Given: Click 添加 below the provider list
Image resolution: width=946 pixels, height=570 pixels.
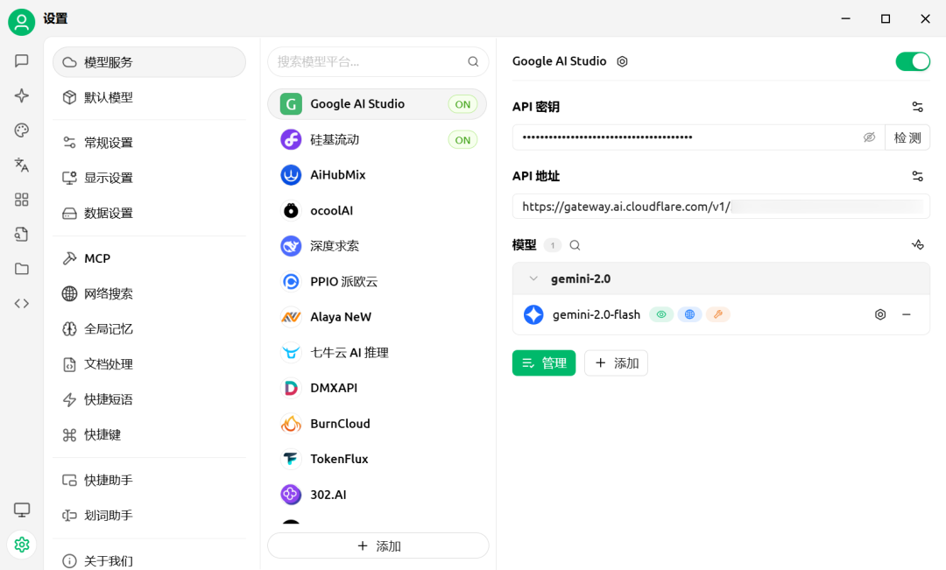Looking at the screenshot, I should (x=378, y=545).
